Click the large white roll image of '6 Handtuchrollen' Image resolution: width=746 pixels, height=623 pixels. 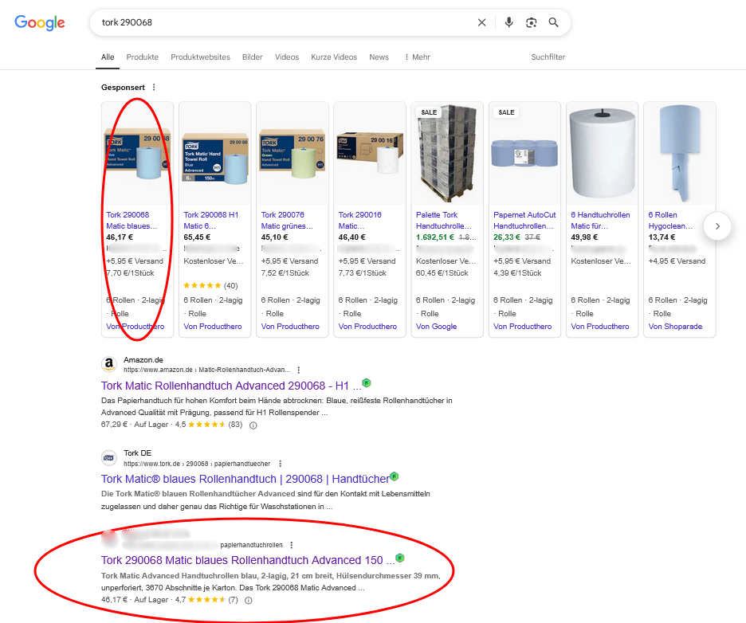[602, 153]
